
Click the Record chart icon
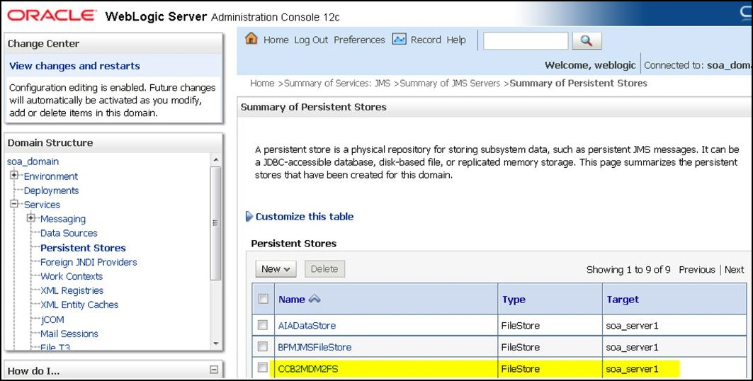coord(399,40)
